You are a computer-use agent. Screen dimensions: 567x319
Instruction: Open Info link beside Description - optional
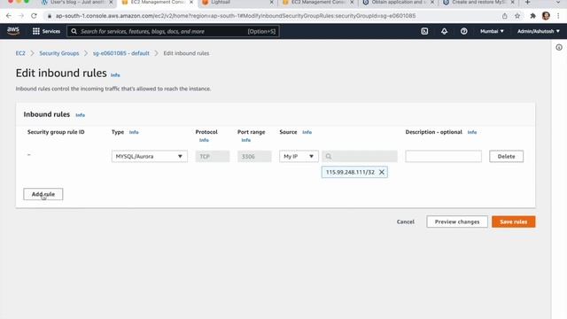tap(472, 132)
